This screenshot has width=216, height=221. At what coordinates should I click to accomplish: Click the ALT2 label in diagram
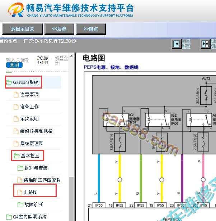pos(206,79)
